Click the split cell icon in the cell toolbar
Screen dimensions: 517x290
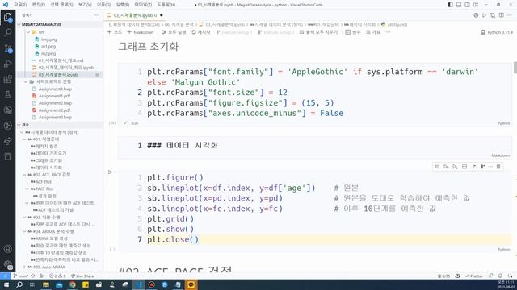pos(464,167)
